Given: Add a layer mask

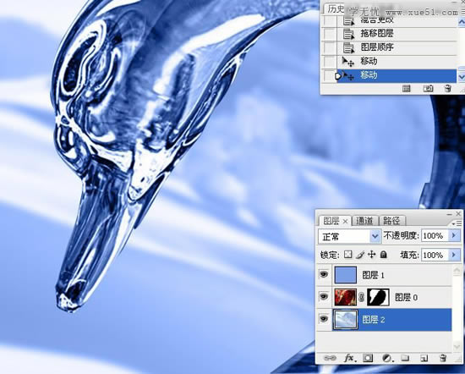Looking at the screenshot, I should pos(368,358).
